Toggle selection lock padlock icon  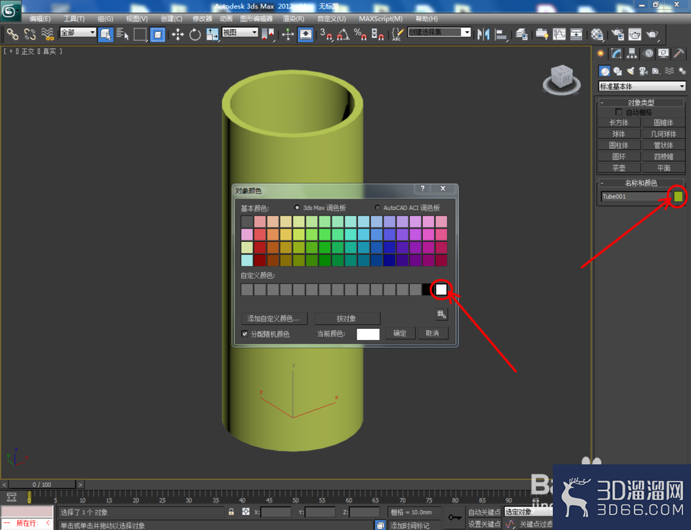[231, 511]
